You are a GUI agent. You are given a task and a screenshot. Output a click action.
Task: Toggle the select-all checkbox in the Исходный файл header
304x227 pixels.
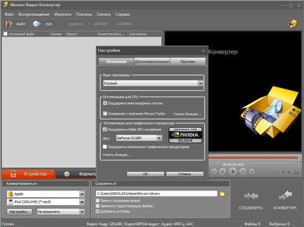pos(5,34)
